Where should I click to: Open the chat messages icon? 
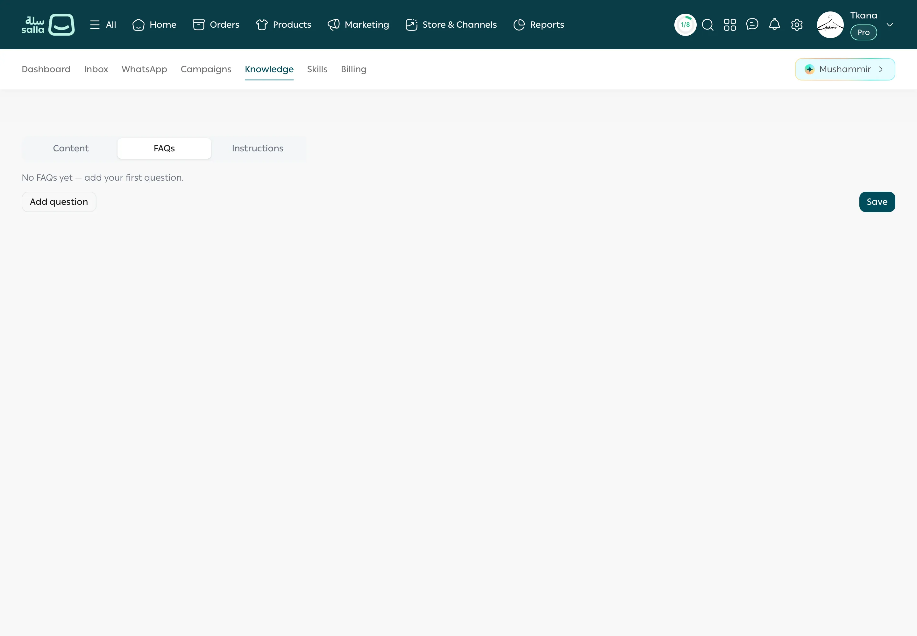[752, 24]
